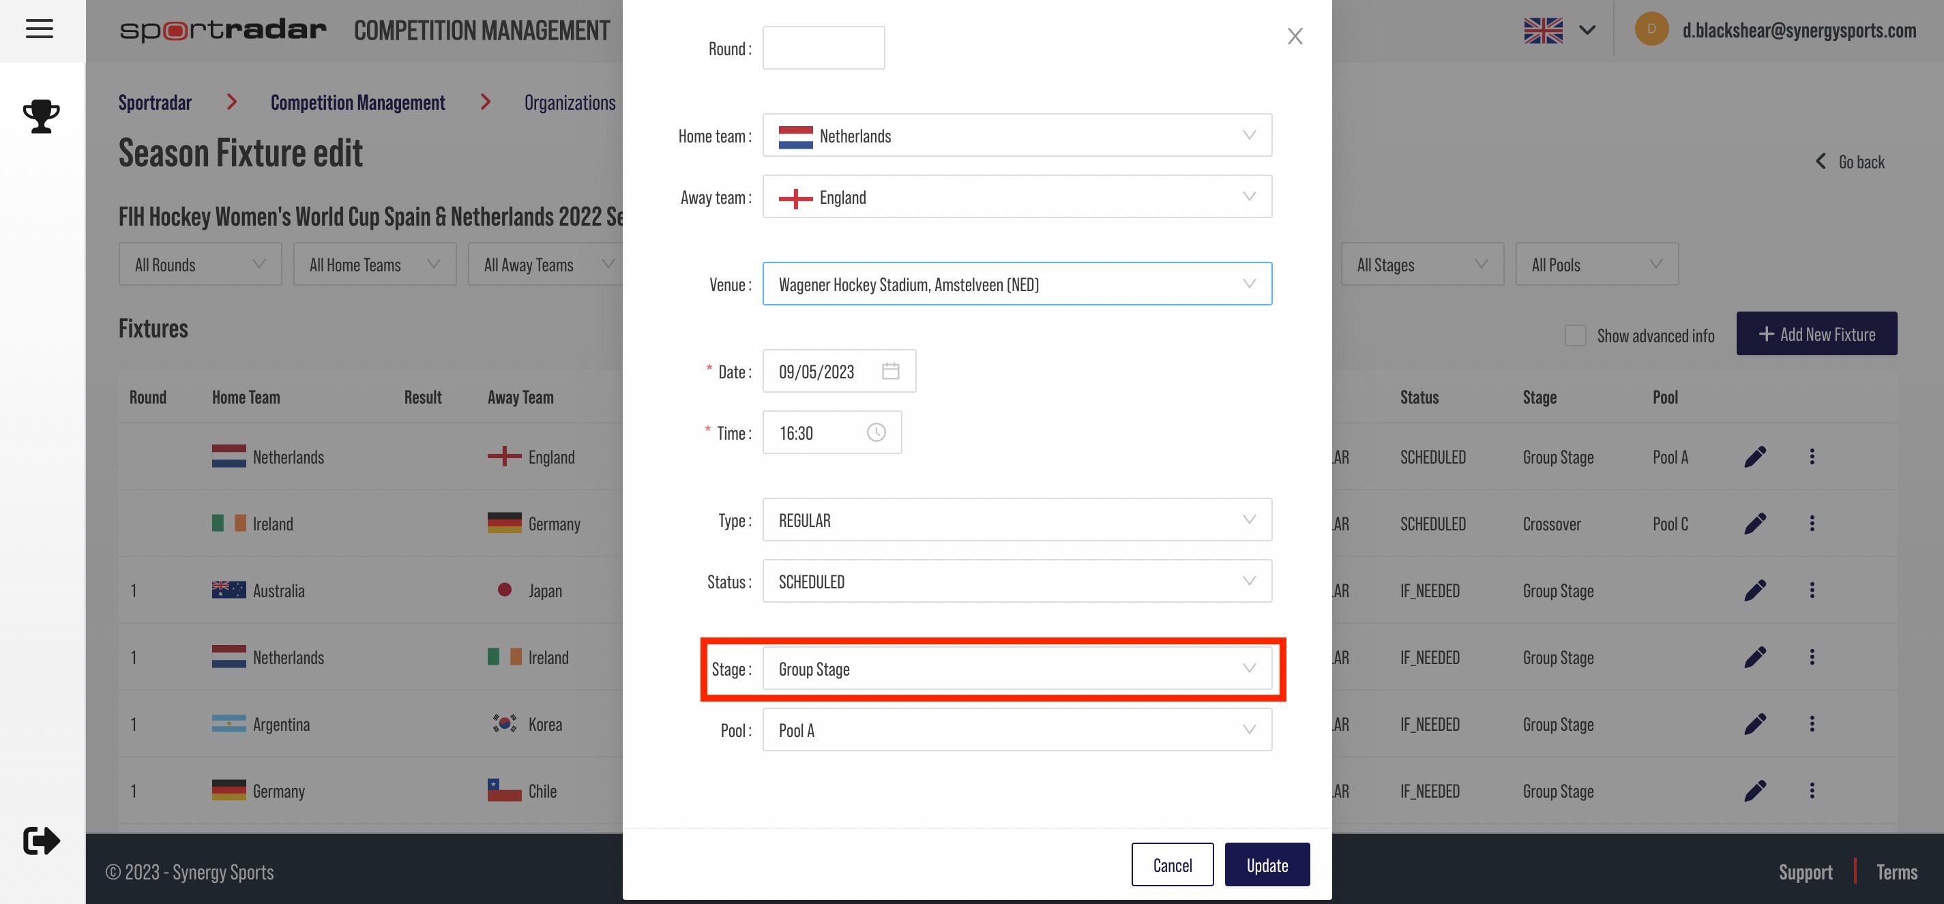This screenshot has height=904, width=1944.
Task: Edit the Netherlands vs Ireland fixture
Action: pyautogui.click(x=1755, y=657)
